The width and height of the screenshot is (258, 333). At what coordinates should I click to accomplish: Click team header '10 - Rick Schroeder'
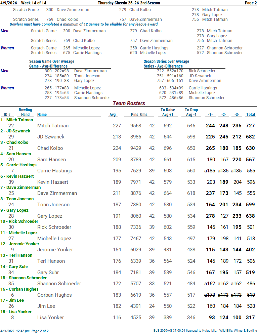19,221
